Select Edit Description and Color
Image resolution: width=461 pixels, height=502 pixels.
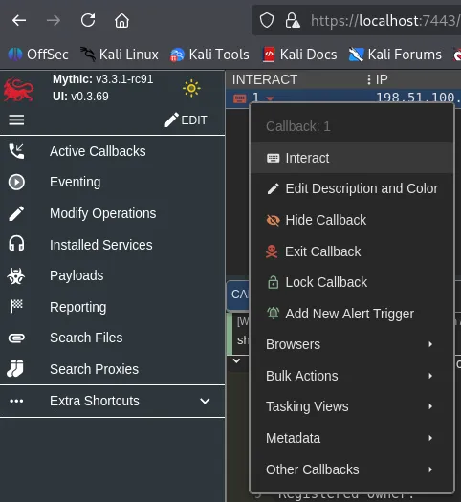click(x=352, y=189)
